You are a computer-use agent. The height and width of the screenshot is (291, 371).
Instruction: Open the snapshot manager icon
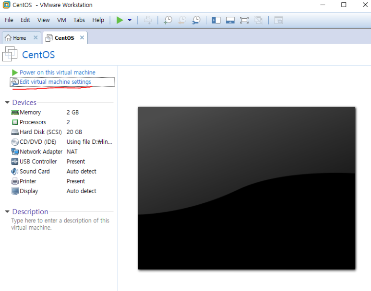[x=196, y=20]
